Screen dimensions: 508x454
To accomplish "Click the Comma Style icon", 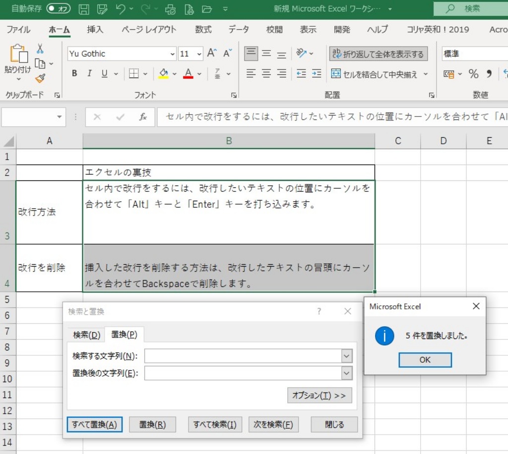I will (489, 74).
